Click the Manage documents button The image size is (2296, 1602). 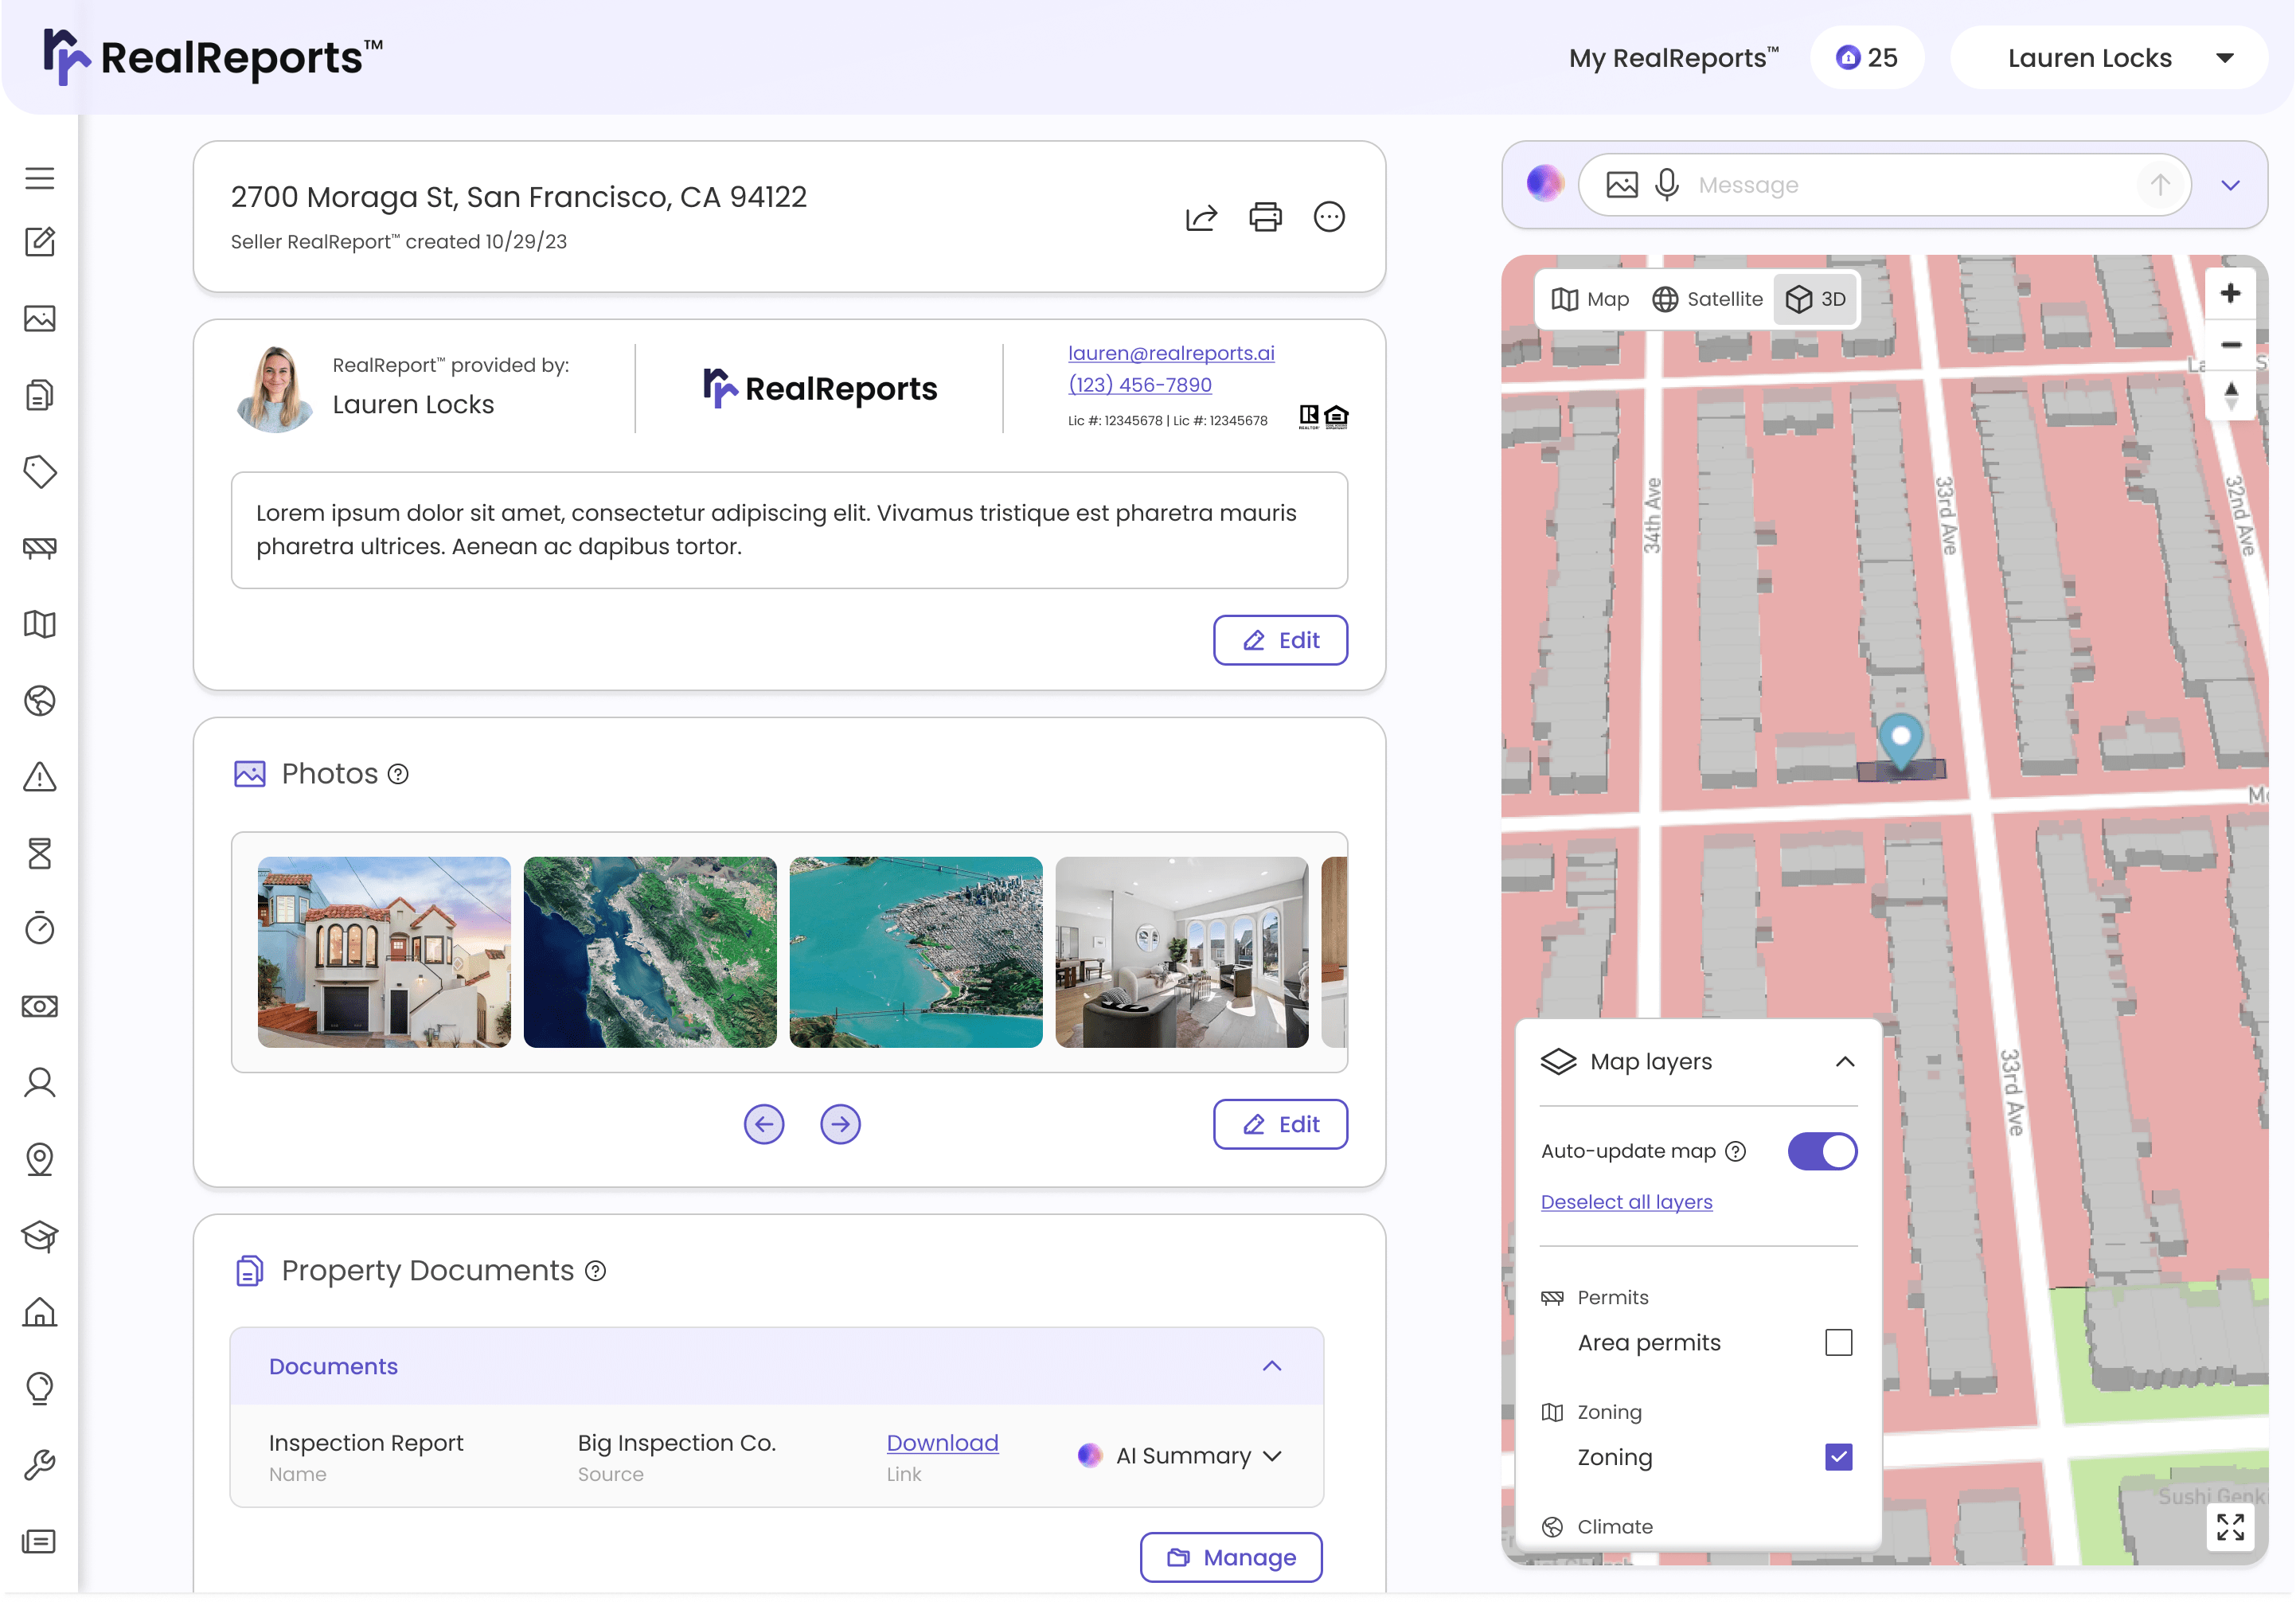[x=1231, y=1557]
